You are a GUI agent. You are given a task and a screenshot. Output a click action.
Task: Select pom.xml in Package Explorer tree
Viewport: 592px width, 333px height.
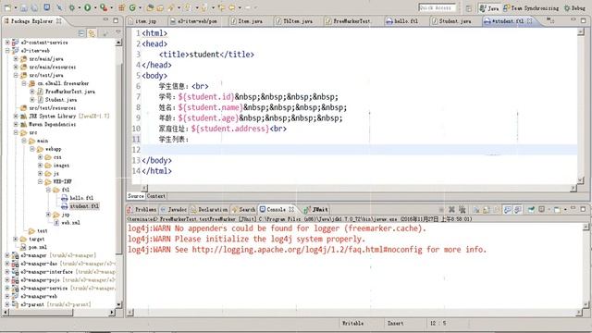(x=37, y=247)
